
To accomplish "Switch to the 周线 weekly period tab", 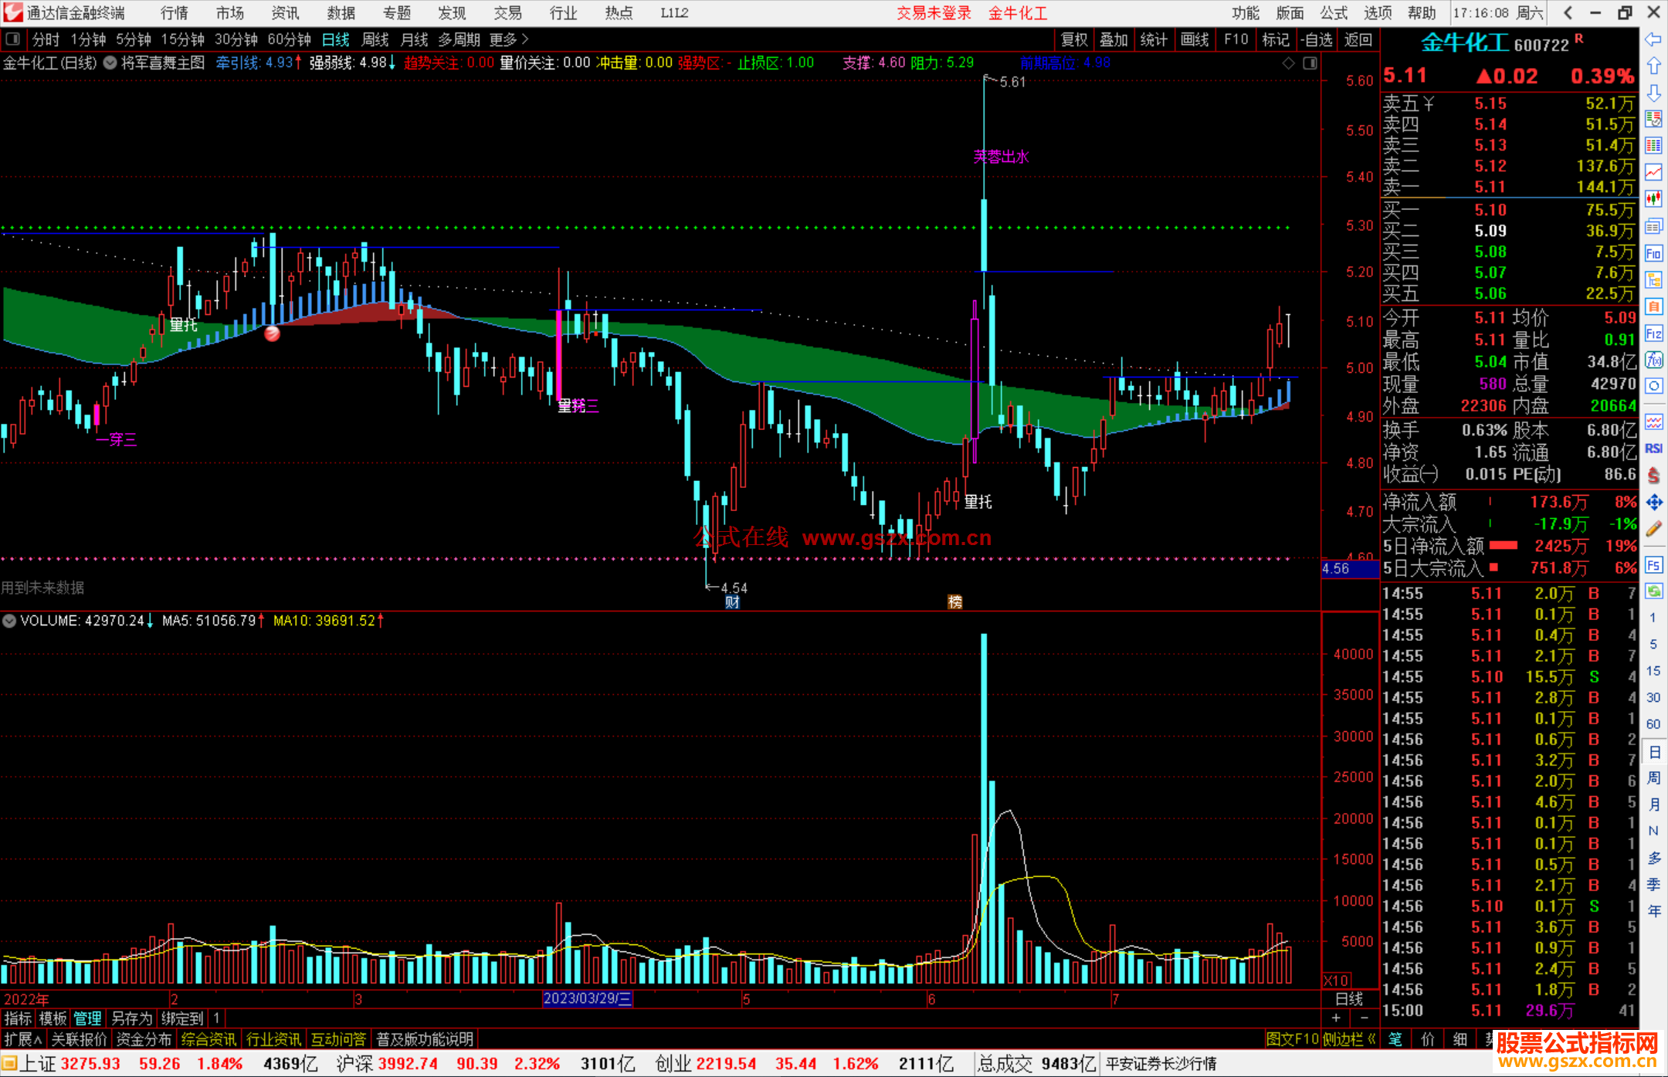I will point(375,39).
